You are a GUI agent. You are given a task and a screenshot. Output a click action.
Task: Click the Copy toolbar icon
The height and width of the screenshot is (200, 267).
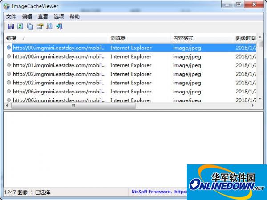click(30, 26)
